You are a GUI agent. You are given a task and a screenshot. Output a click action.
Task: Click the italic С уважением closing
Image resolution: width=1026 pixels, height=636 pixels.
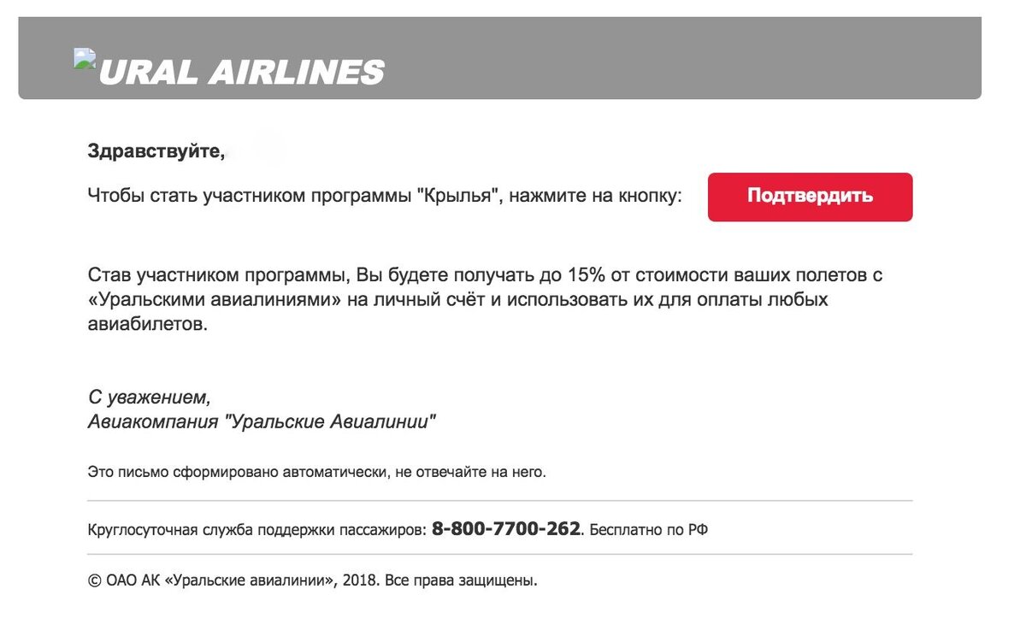(149, 397)
